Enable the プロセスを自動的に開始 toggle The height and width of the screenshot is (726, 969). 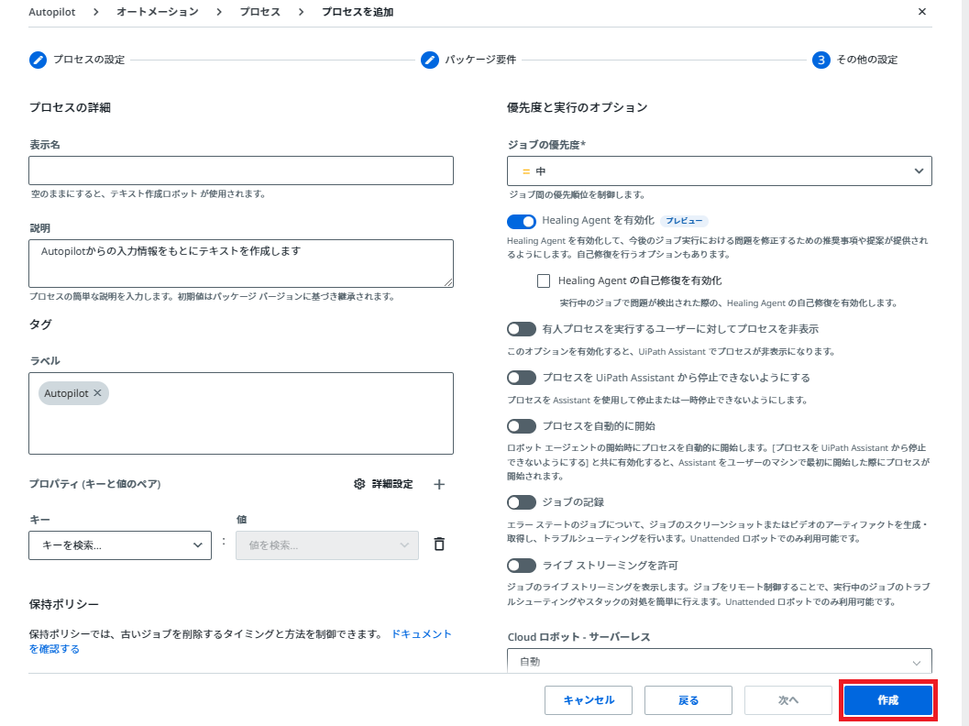(521, 426)
